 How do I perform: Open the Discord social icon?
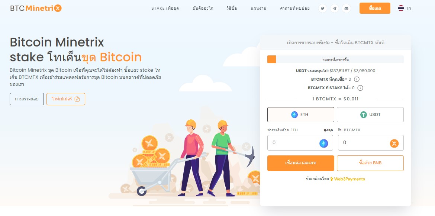(x=346, y=8)
